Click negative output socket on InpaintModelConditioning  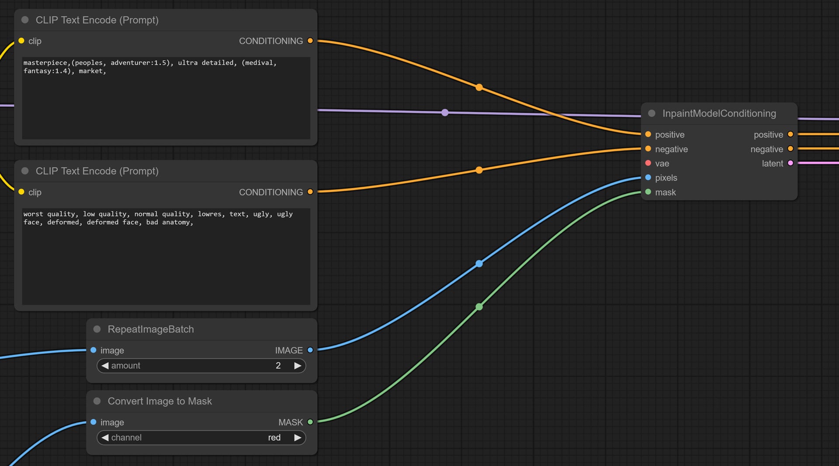point(790,149)
